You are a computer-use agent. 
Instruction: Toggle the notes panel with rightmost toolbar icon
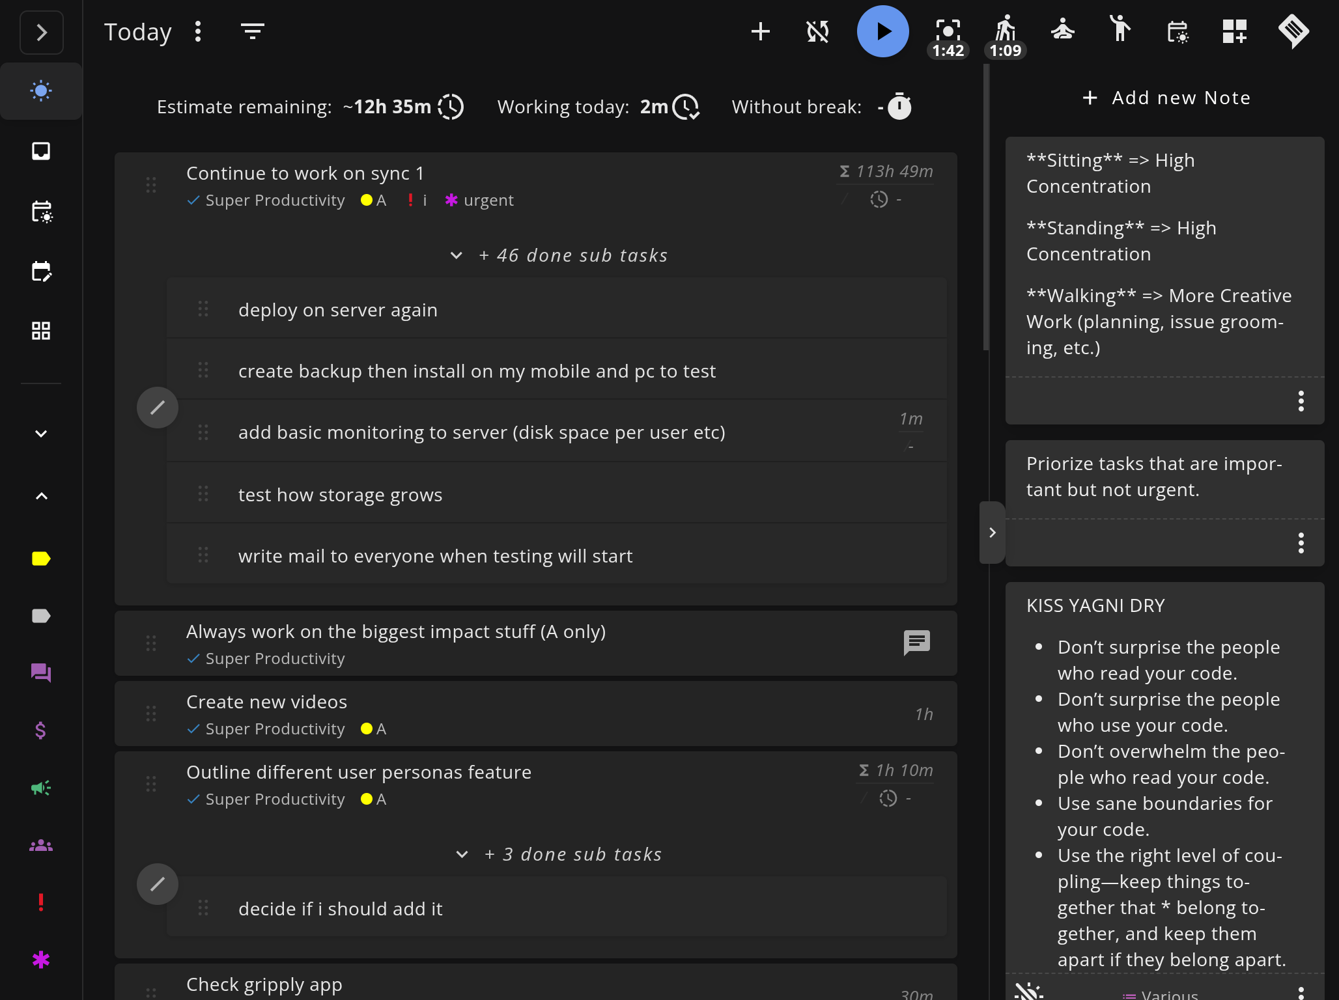point(1293,31)
